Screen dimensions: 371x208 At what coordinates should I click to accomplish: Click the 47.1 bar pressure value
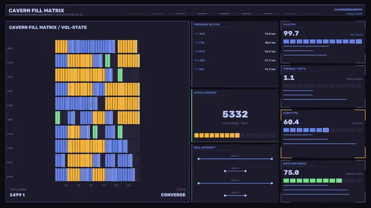pos(270,60)
